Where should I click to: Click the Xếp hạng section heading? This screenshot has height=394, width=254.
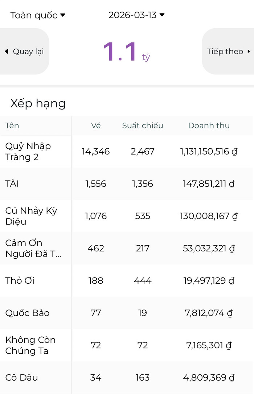coord(38,103)
